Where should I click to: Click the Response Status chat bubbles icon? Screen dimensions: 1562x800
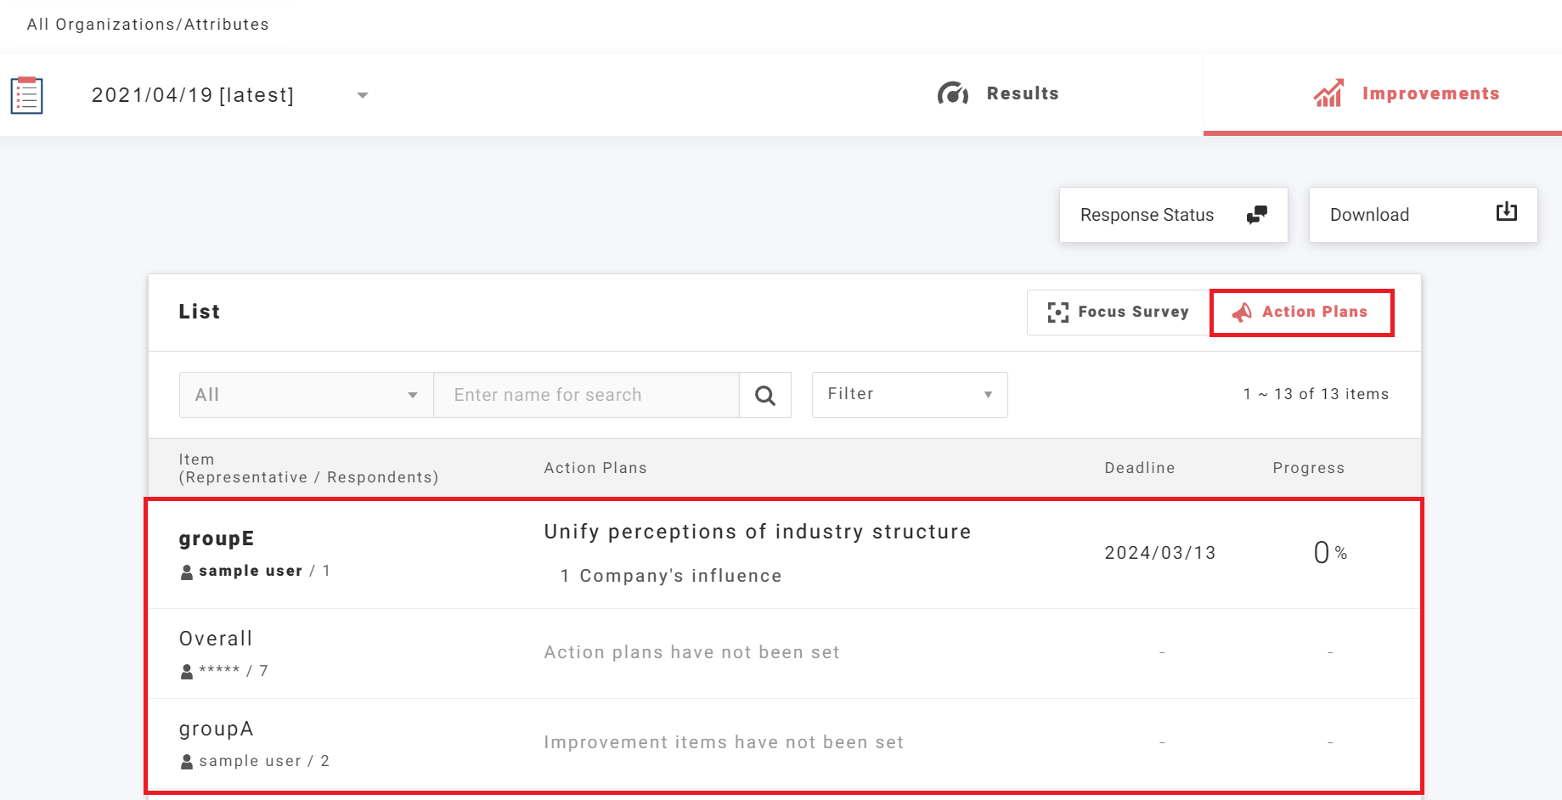[x=1256, y=215]
